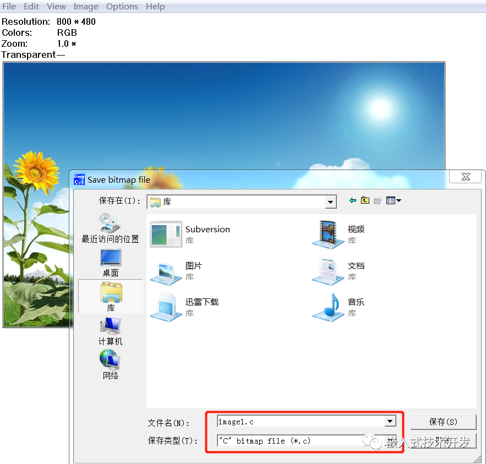Viewport: 486px width, 464px height.
Task: Click the folder icon in the location box
Action: point(155,202)
